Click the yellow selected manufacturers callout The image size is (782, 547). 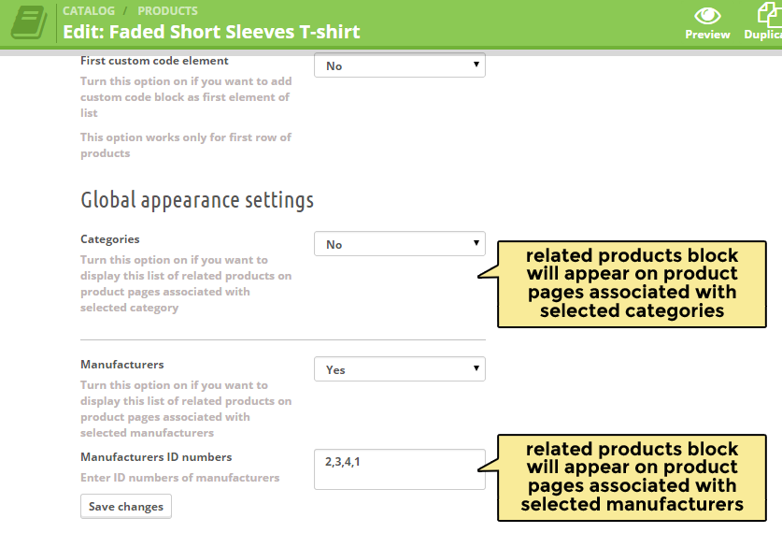[632, 477]
